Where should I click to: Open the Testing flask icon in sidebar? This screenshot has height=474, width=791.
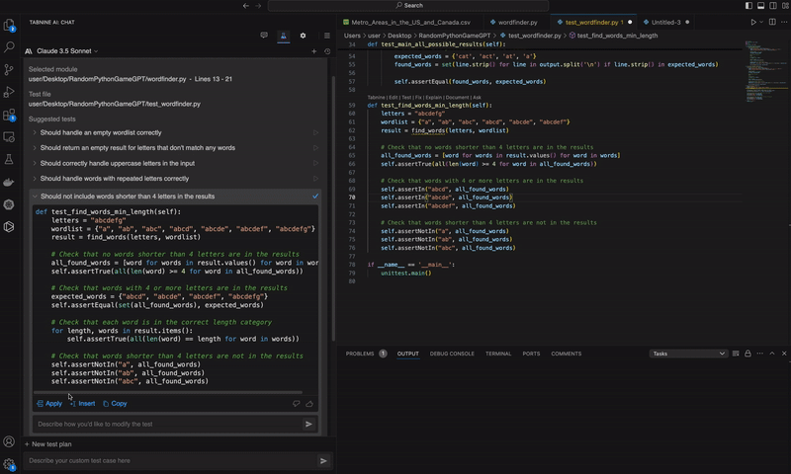9,159
